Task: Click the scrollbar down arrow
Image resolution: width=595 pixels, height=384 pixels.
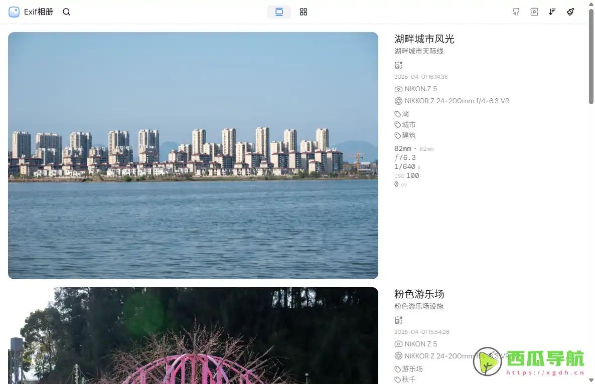Action: point(591,380)
